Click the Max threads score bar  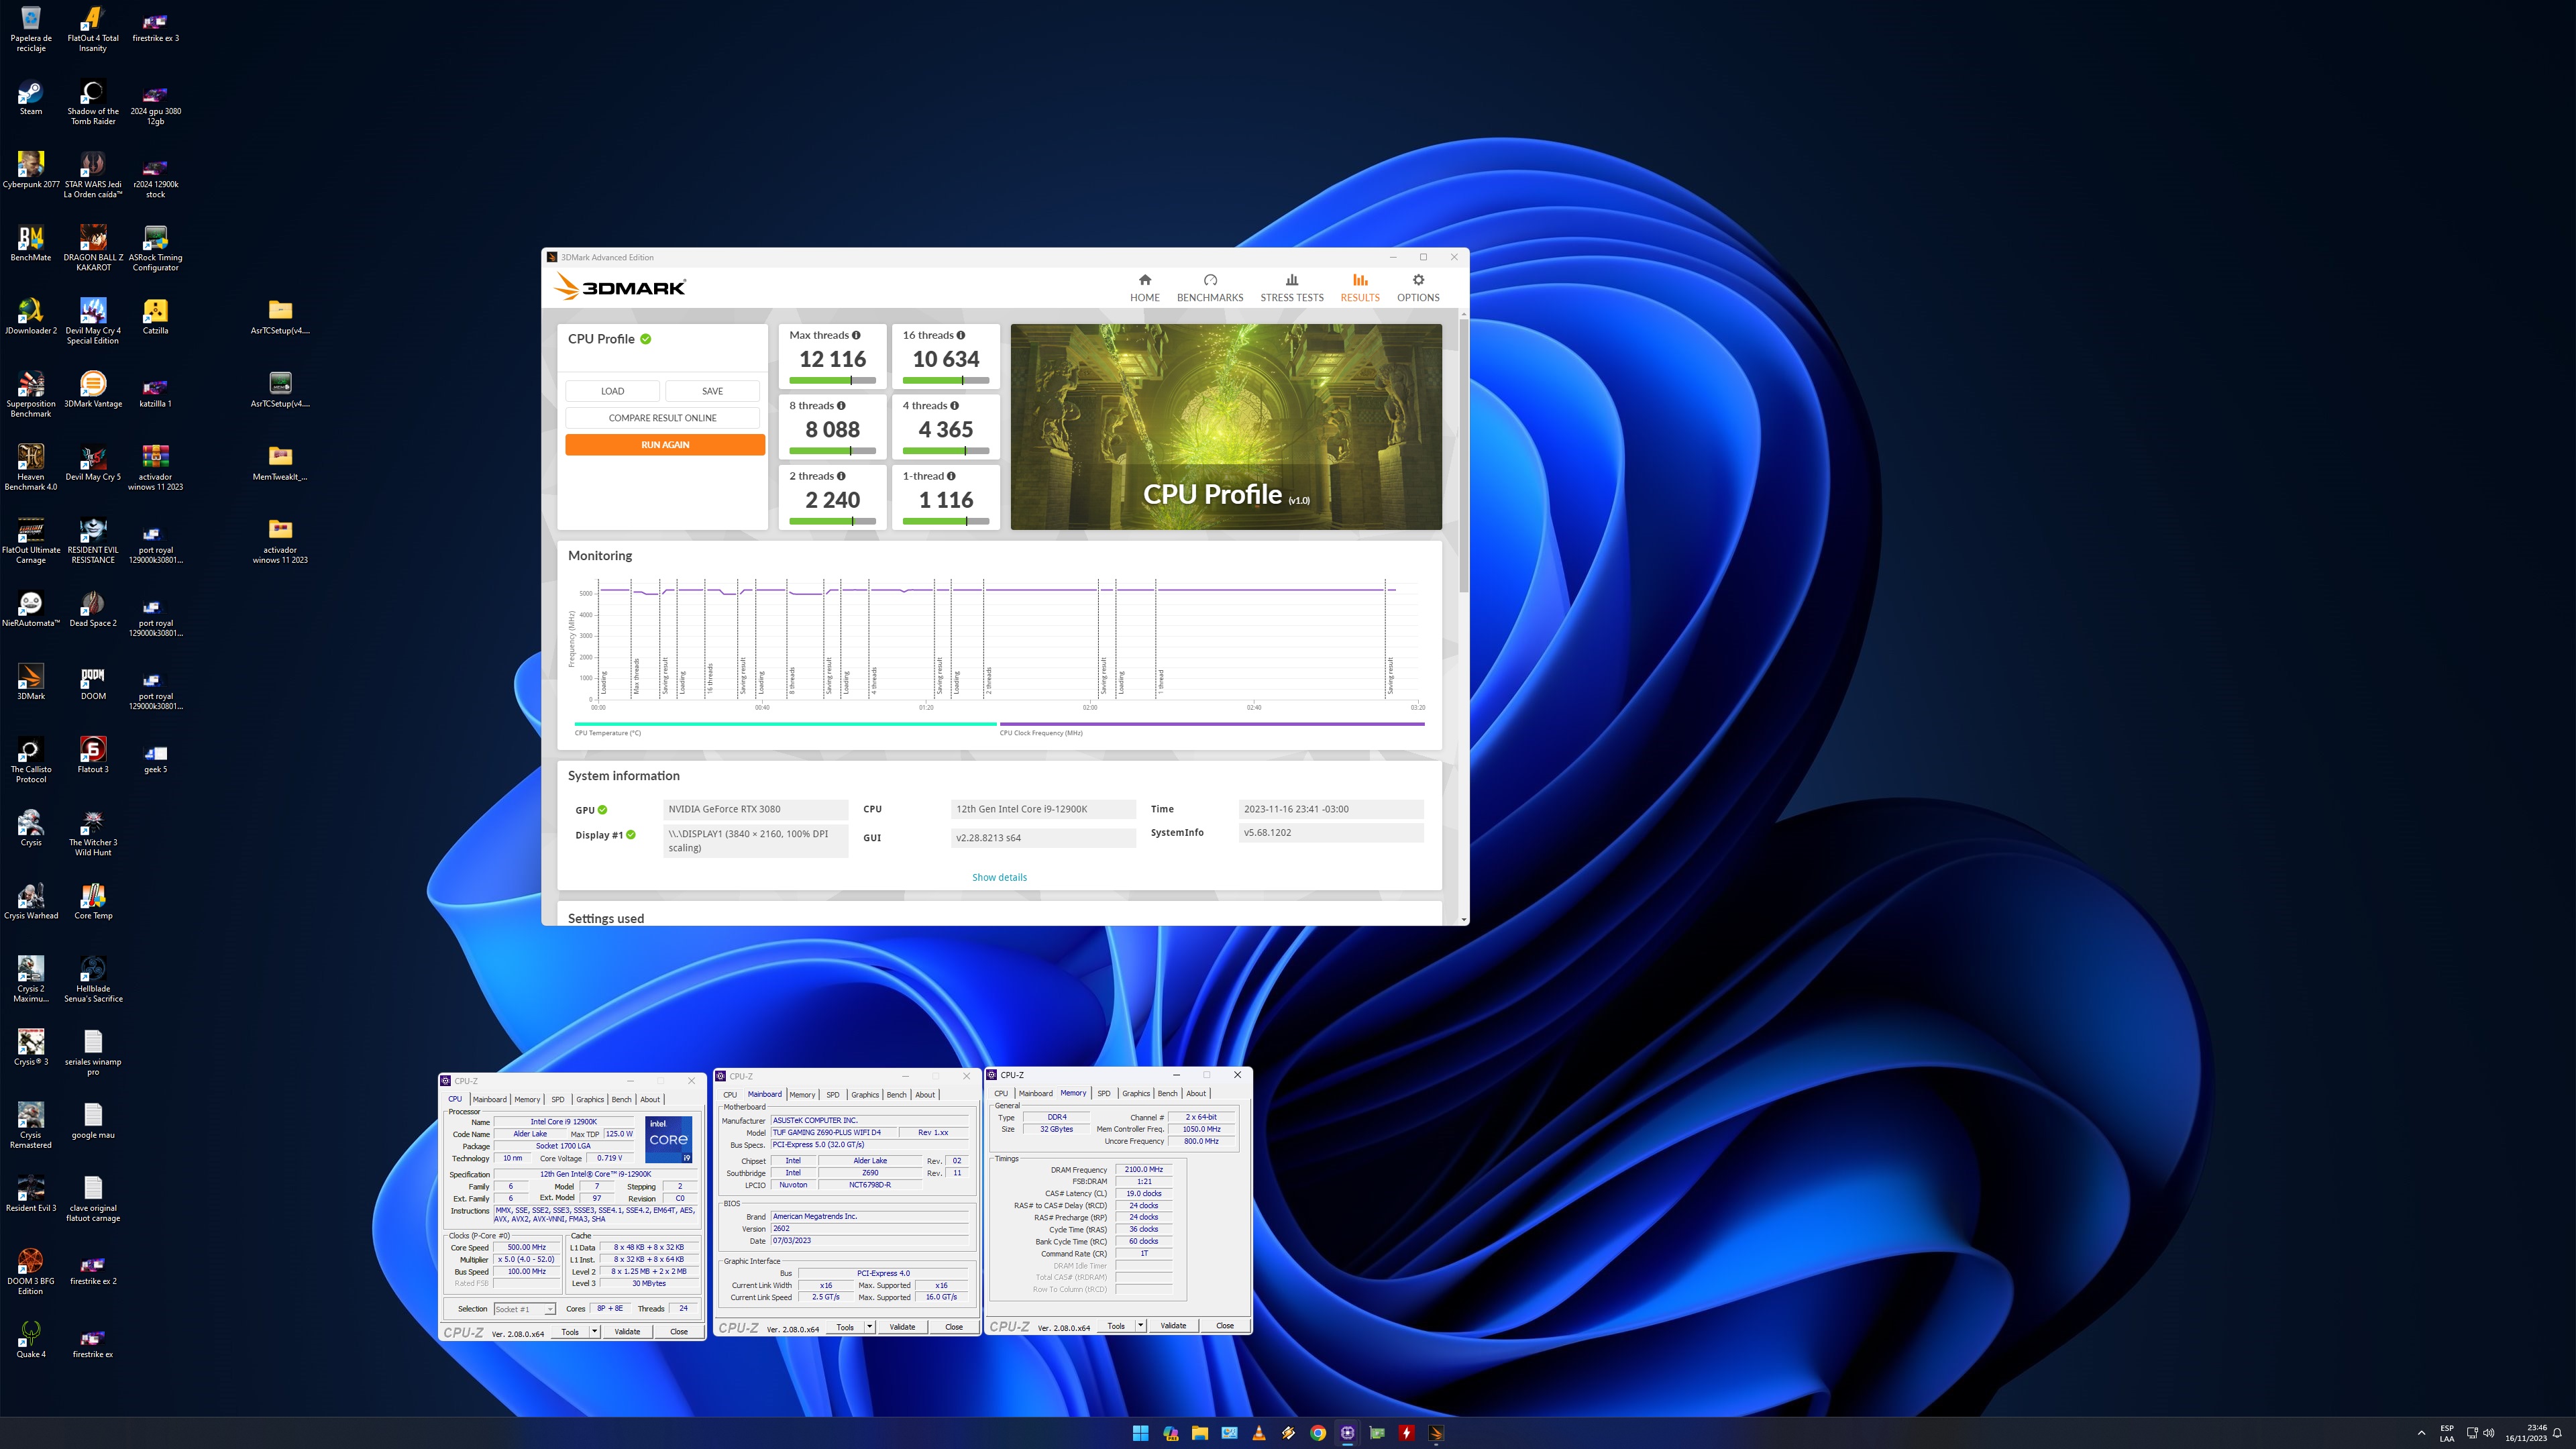click(833, 380)
